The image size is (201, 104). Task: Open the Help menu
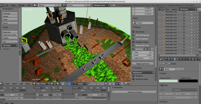[29, 5]
